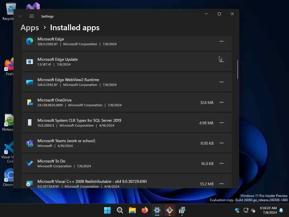Open the Settings hamburger navigation menu
This screenshot has width=289, height=217.
coord(32,16)
